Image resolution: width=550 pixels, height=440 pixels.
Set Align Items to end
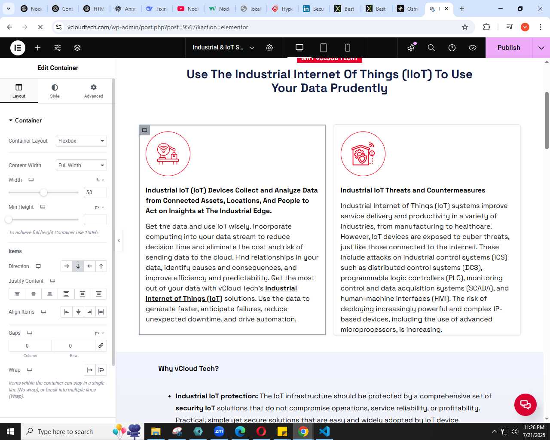coord(90,312)
